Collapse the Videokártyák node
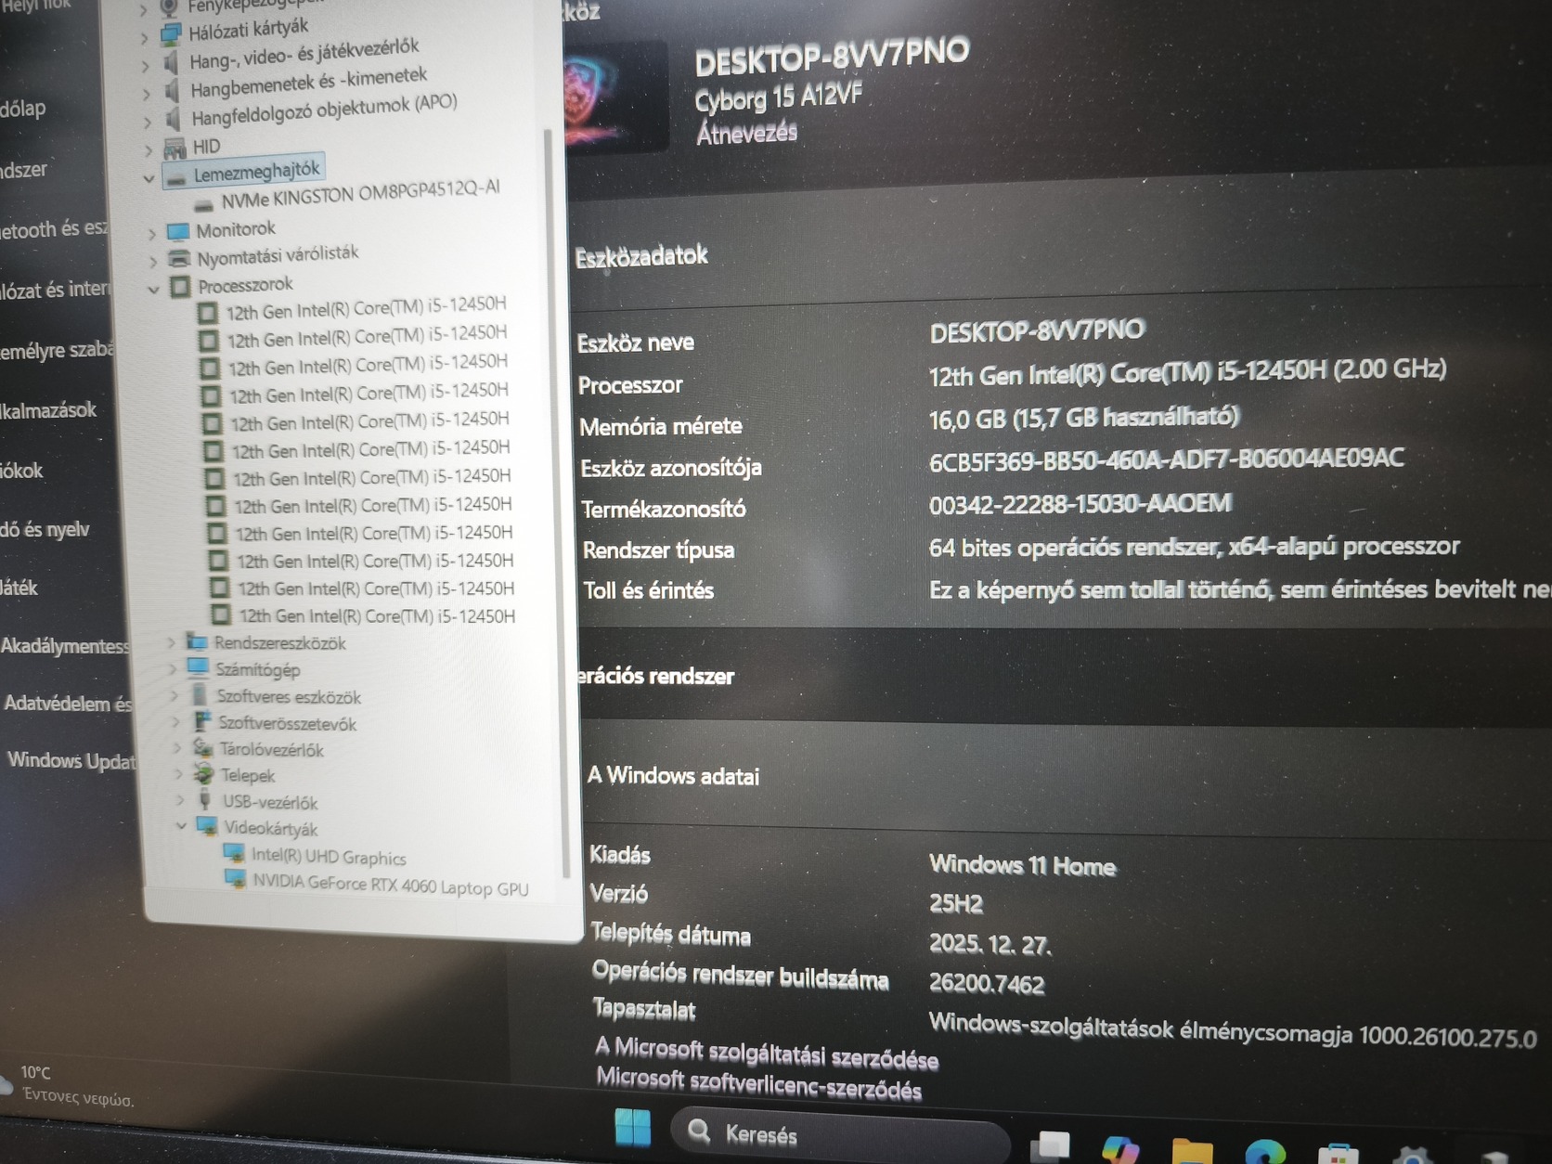The image size is (1552, 1164). pos(181,825)
